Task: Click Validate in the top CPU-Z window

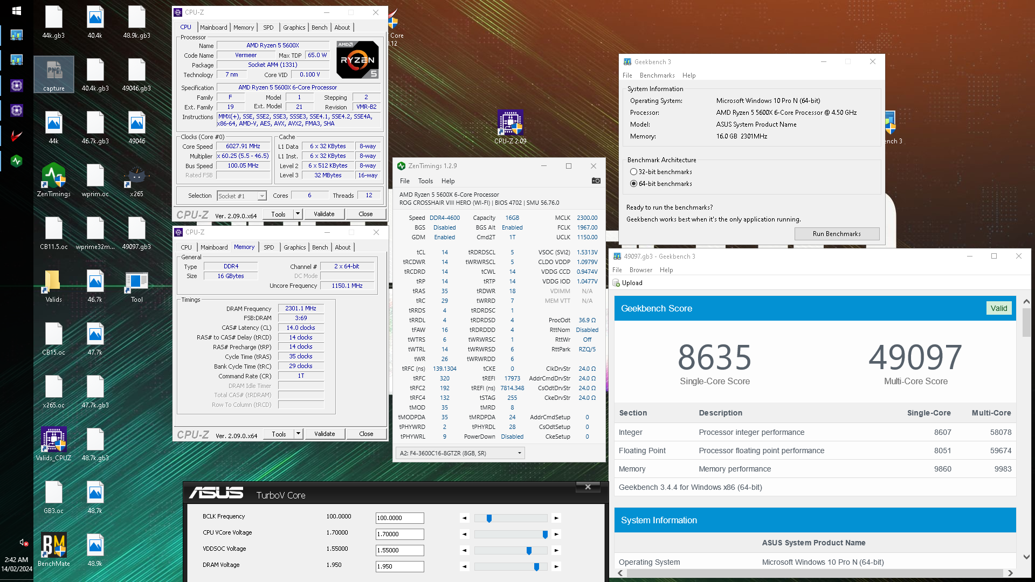Action: tap(324, 214)
